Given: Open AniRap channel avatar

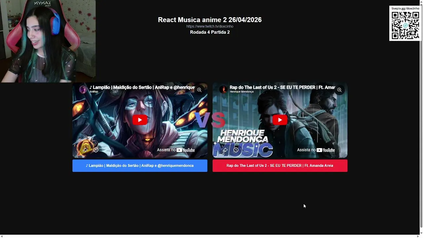Looking at the screenshot, I should (x=83, y=89).
